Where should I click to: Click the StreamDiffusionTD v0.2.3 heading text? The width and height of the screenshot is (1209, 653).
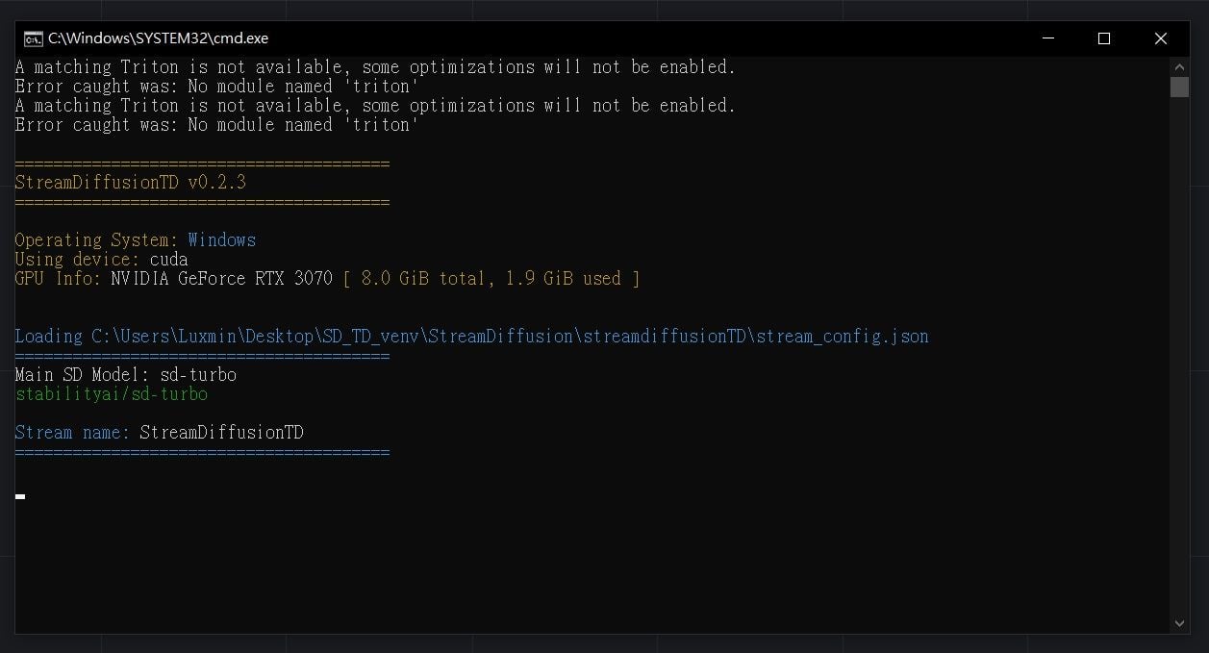(131, 183)
